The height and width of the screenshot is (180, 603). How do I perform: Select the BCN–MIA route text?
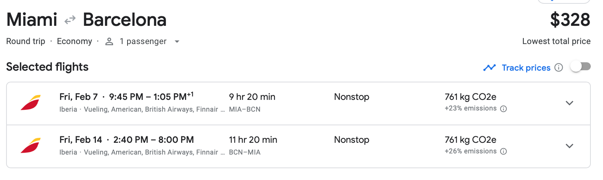pyautogui.click(x=245, y=152)
